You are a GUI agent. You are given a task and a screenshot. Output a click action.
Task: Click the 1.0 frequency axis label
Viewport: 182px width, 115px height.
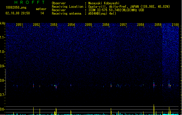point(2,52)
